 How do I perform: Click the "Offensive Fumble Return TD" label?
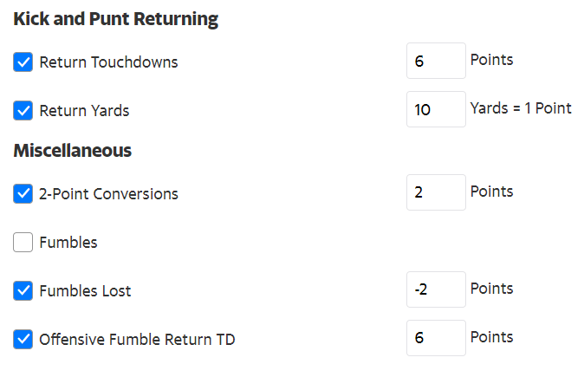137,340
